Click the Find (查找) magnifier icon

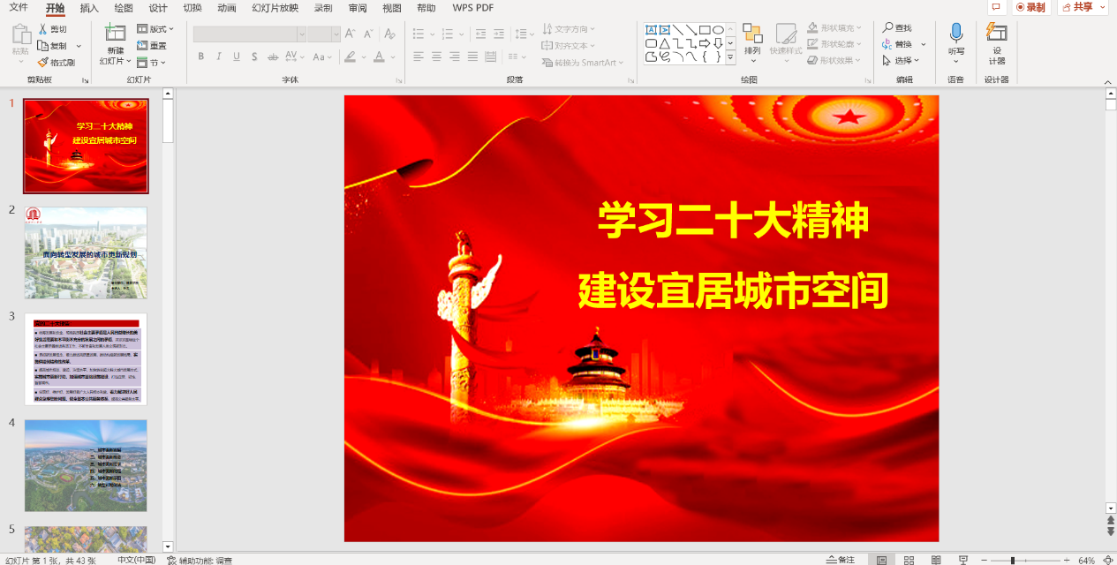coord(887,28)
